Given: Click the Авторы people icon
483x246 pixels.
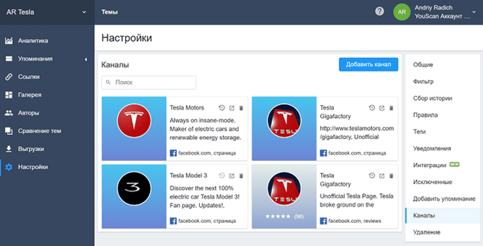Looking at the screenshot, I should tap(9, 113).
